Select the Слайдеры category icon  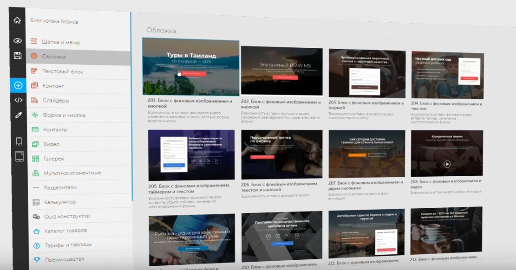pos(34,100)
